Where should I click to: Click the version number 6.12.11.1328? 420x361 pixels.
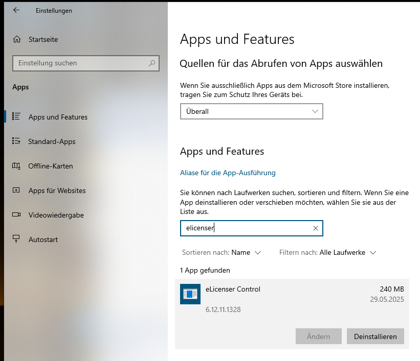223,309
